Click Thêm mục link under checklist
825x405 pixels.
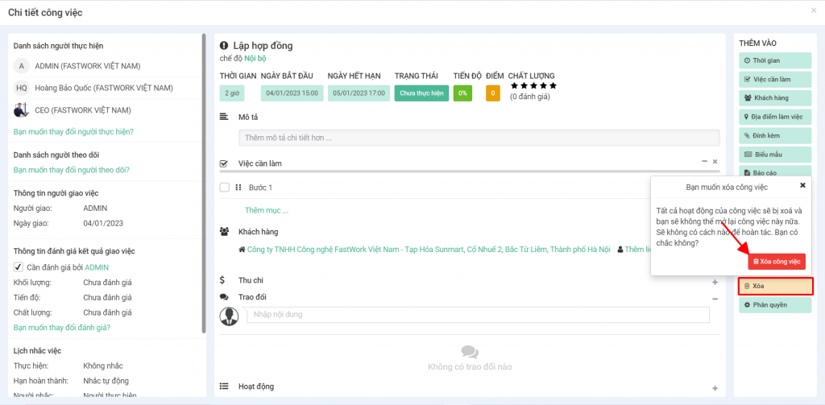click(266, 210)
